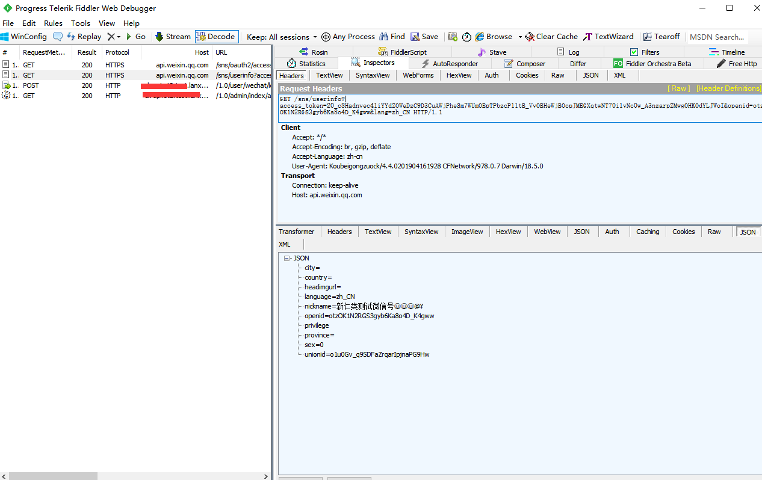The width and height of the screenshot is (762, 480).
Task: Switch to the Rosin tab
Action: click(314, 52)
